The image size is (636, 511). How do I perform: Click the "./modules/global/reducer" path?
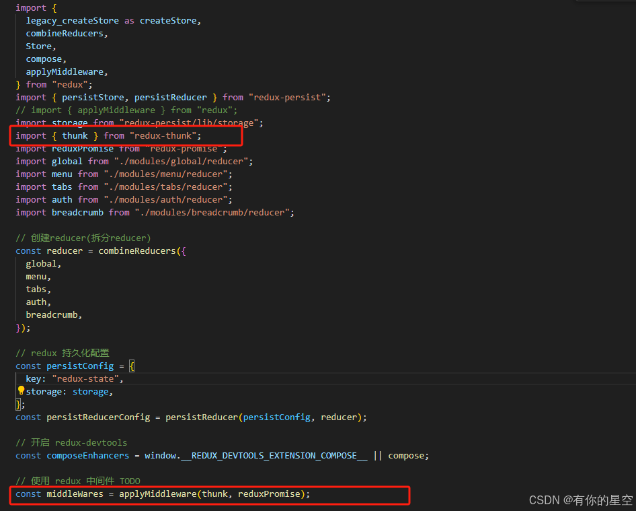pyautogui.click(x=181, y=162)
